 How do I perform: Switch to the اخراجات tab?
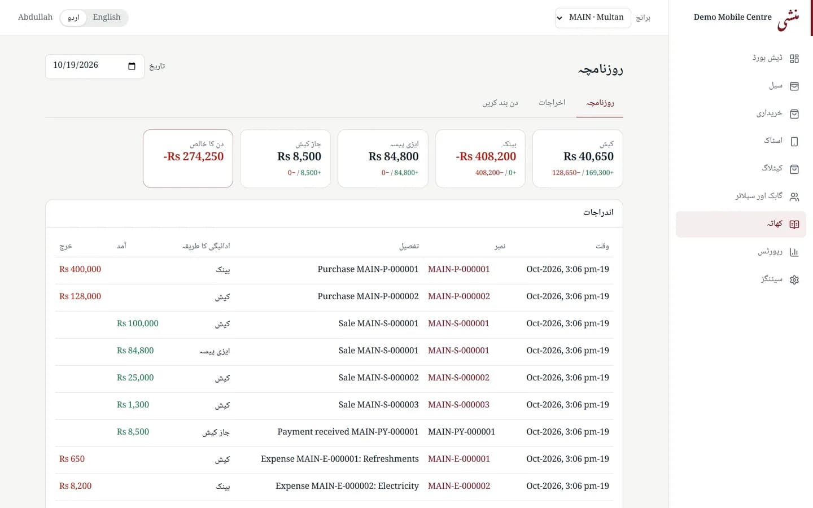(552, 103)
